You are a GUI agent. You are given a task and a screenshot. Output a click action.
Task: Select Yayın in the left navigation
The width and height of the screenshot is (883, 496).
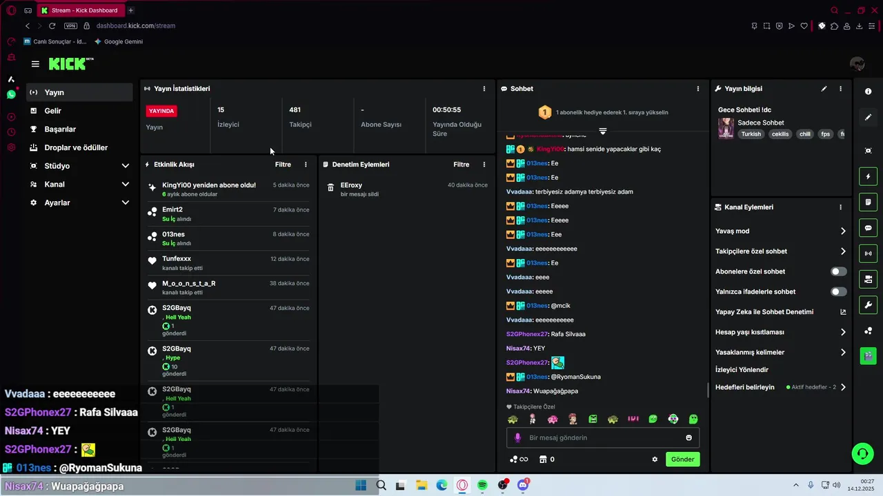coord(79,92)
